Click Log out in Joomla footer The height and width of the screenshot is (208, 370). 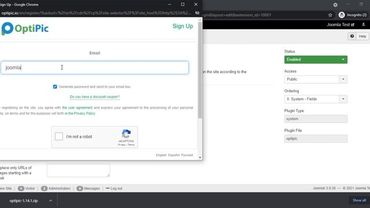[x=114, y=188]
